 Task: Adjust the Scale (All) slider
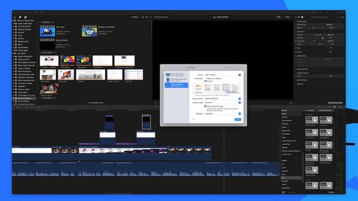coord(318,41)
